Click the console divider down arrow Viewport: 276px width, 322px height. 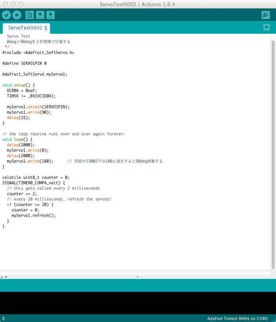point(6,277)
